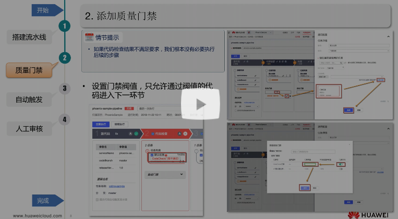
Task: Collapse the panel with the upper screenshot's chevron
Action: coord(389,36)
